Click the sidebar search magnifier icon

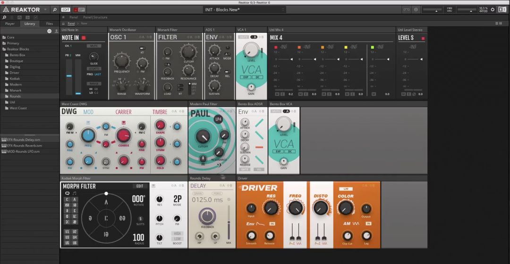4,17
